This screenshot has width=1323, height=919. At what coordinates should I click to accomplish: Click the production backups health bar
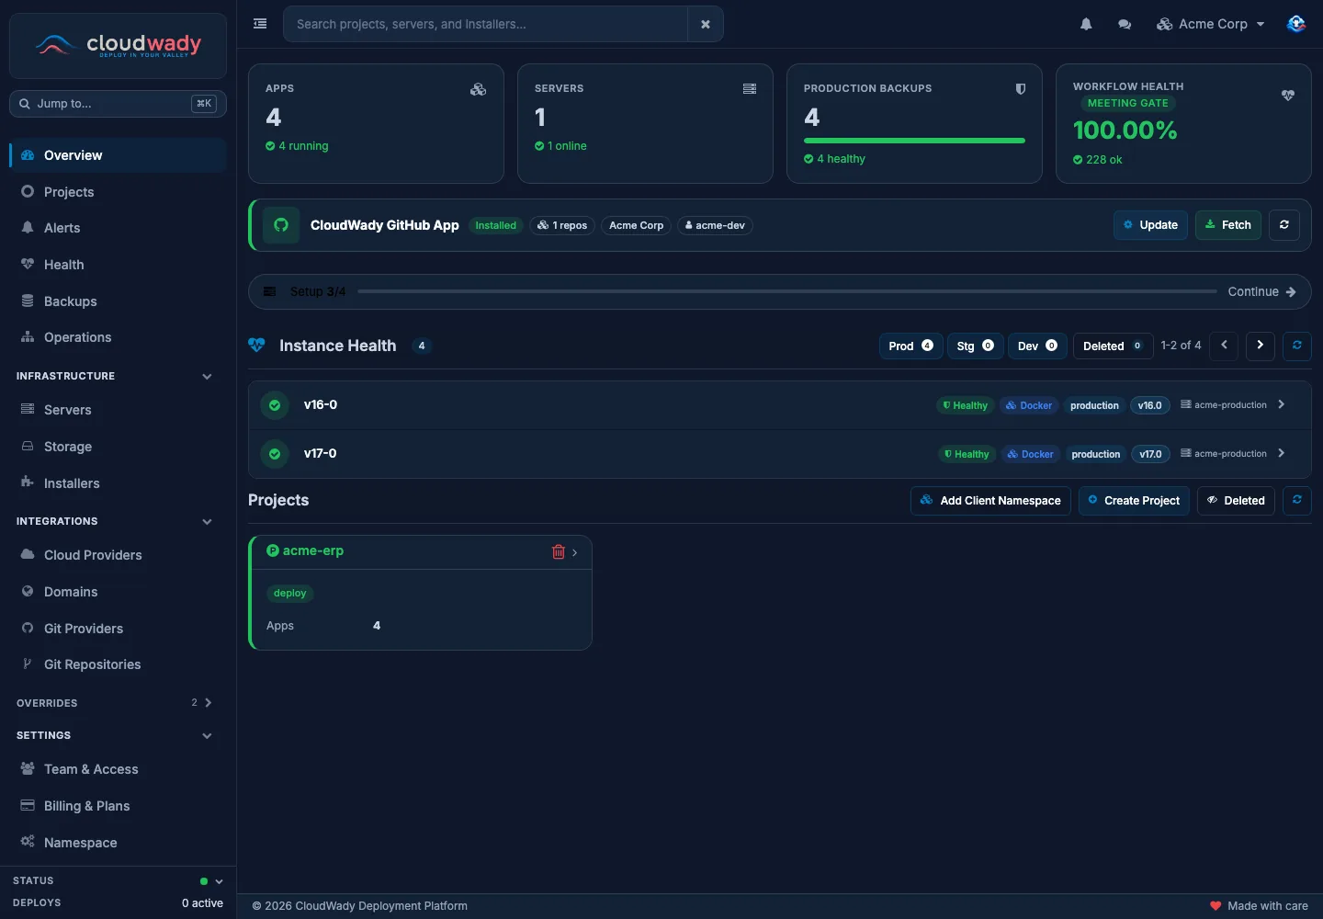914,141
